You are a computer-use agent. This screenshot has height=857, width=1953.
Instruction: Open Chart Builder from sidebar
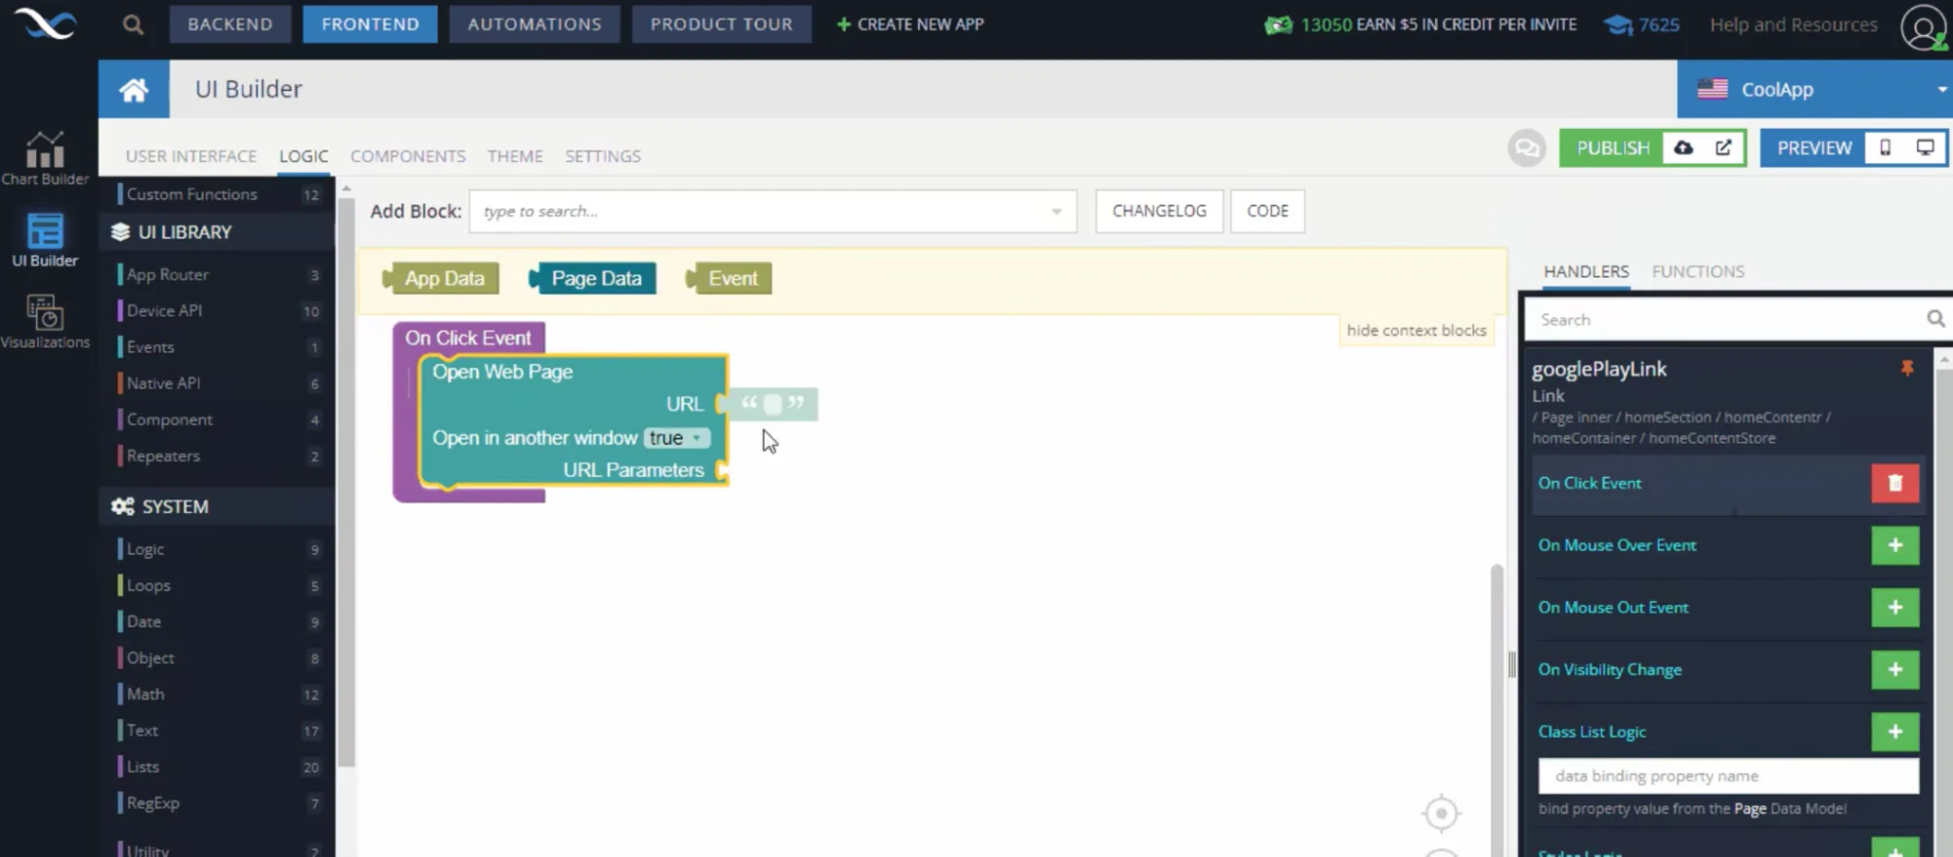[45, 158]
